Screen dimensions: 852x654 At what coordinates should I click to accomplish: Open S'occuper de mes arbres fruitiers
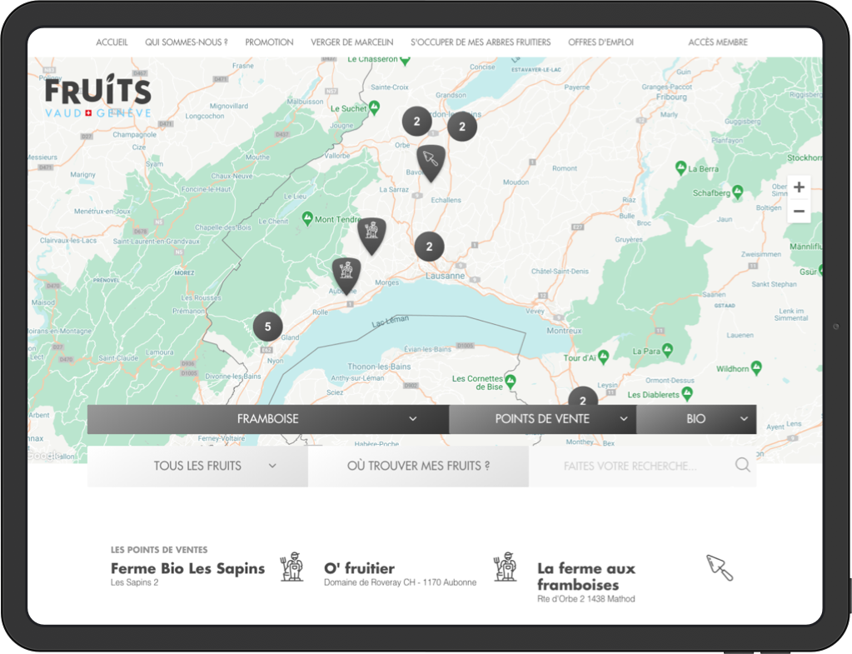481,42
